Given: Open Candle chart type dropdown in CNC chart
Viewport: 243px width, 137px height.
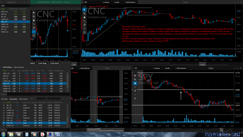Looking at the screenshot, I should pyautogui.click(x=118, y=2).
